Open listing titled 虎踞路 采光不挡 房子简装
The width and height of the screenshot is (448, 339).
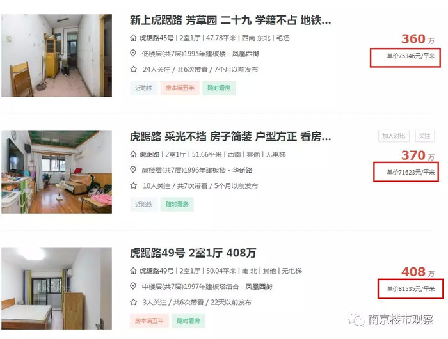230,137
